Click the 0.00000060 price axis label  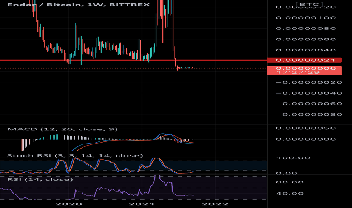[306, 39]
